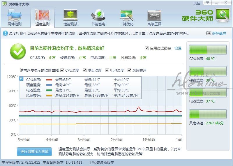Collapse the chart legend with corner arrow

tap(21, 79)
